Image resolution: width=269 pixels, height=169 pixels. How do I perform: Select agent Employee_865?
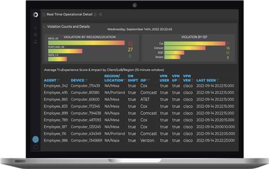[56, 99]
